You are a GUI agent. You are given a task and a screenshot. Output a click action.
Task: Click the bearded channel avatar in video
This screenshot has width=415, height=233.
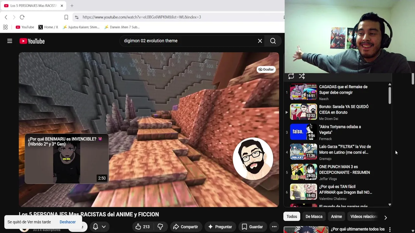253,159
